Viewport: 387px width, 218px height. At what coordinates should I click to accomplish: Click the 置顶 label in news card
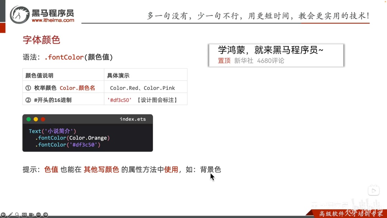224,61
